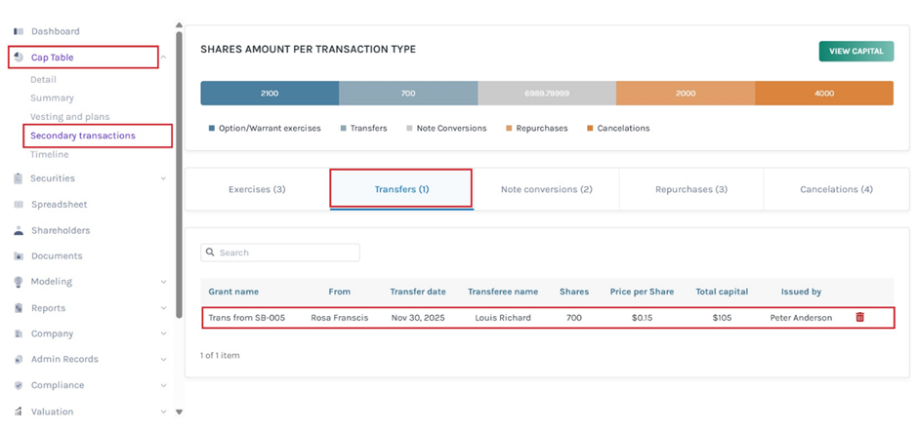Toggle Cancelations legend item
This screenshot has height=432, width=918.
point(618,128)
